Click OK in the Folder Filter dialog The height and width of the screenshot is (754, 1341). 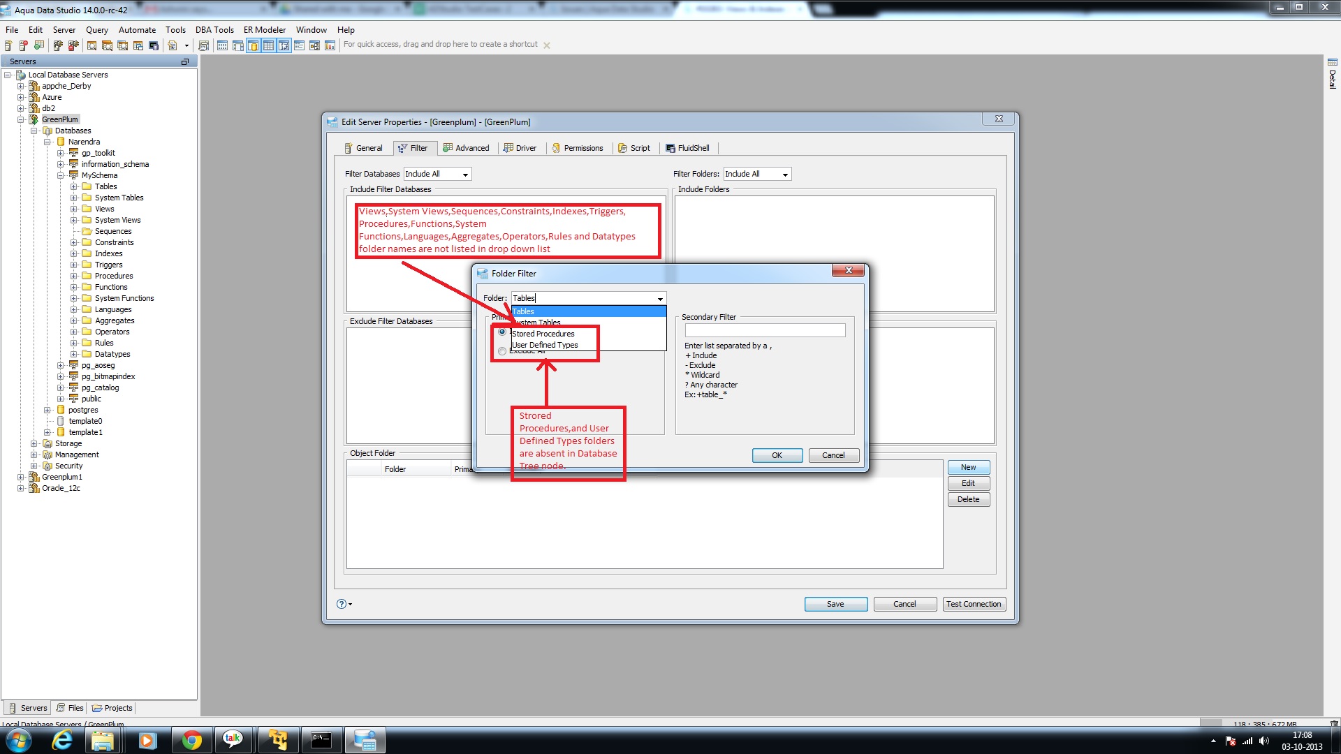(777, 455)
